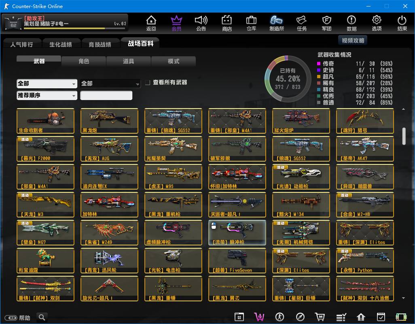Viewport: 415px width, 324px height.
Task: Open the 制造所 crafting icon
Action: click(277, 23)
